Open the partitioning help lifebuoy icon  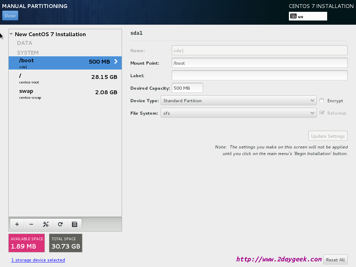[74, 224]
